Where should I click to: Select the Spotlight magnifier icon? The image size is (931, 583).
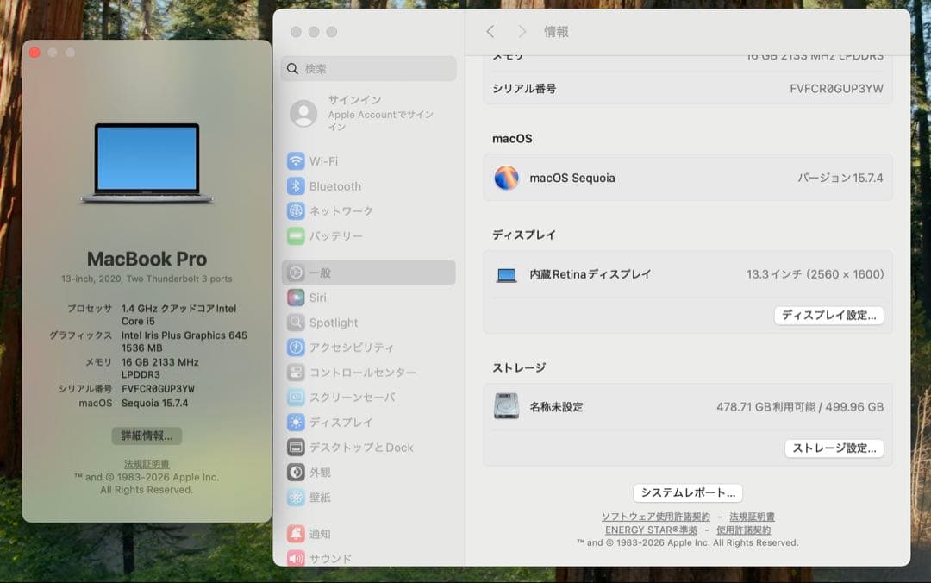(x=296, y=323)
